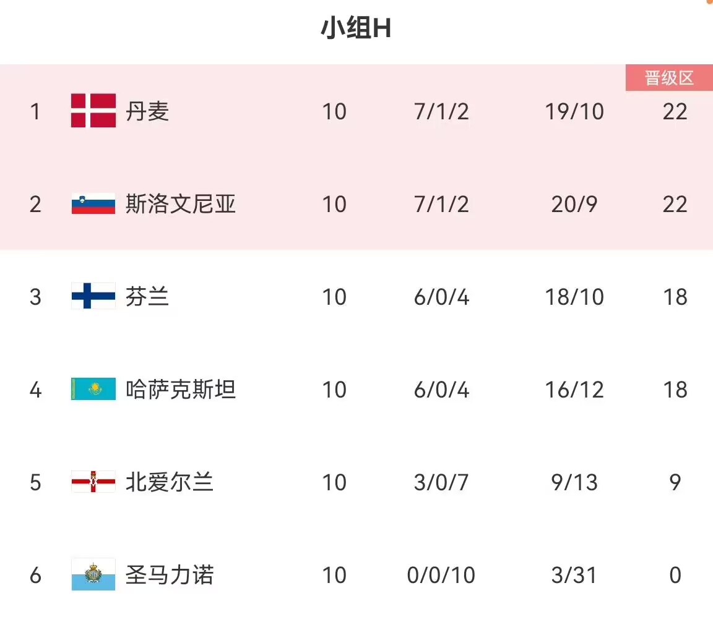Click Northern Ireland's 3/0/7 record
This screenshot has width=713, height=630.
click(441, 483)
